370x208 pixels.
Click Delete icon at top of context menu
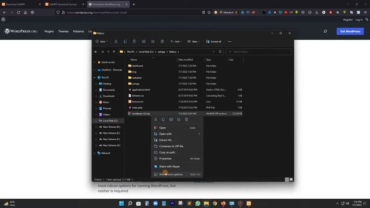click(x=186, y=120)
